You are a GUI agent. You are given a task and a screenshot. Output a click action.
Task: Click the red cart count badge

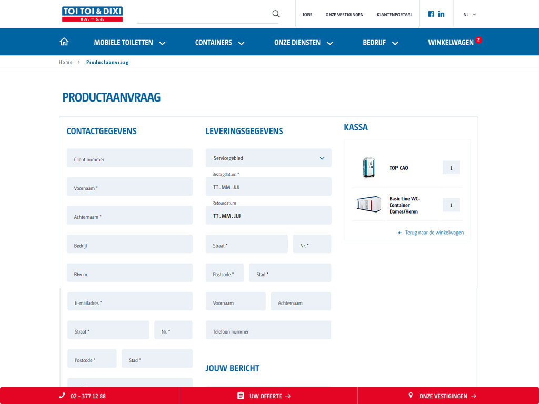tap(478, 39)
